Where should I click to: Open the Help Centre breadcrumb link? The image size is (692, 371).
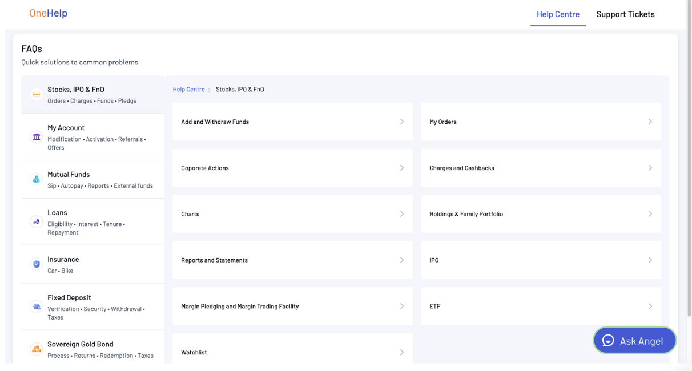click(188, 89)
